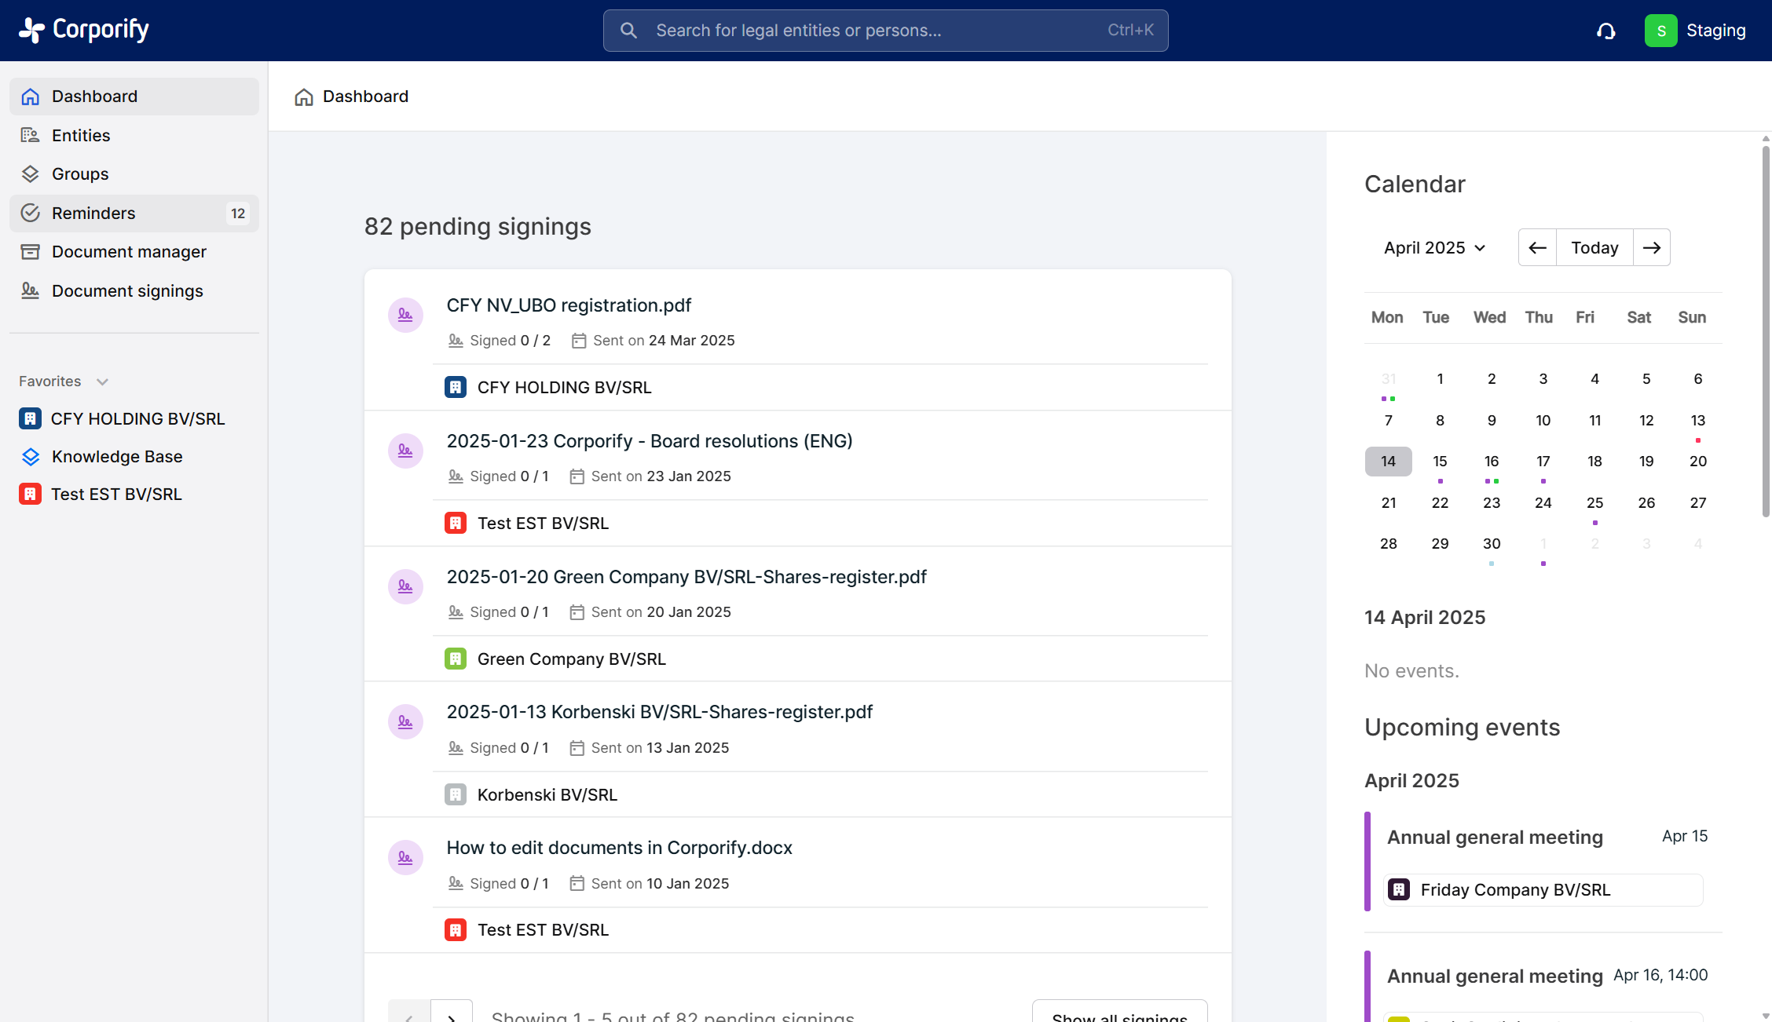Viewport: 1772px width, 1022px height.
Task: Go to previous calendar month
Action: coord(1537,247)
